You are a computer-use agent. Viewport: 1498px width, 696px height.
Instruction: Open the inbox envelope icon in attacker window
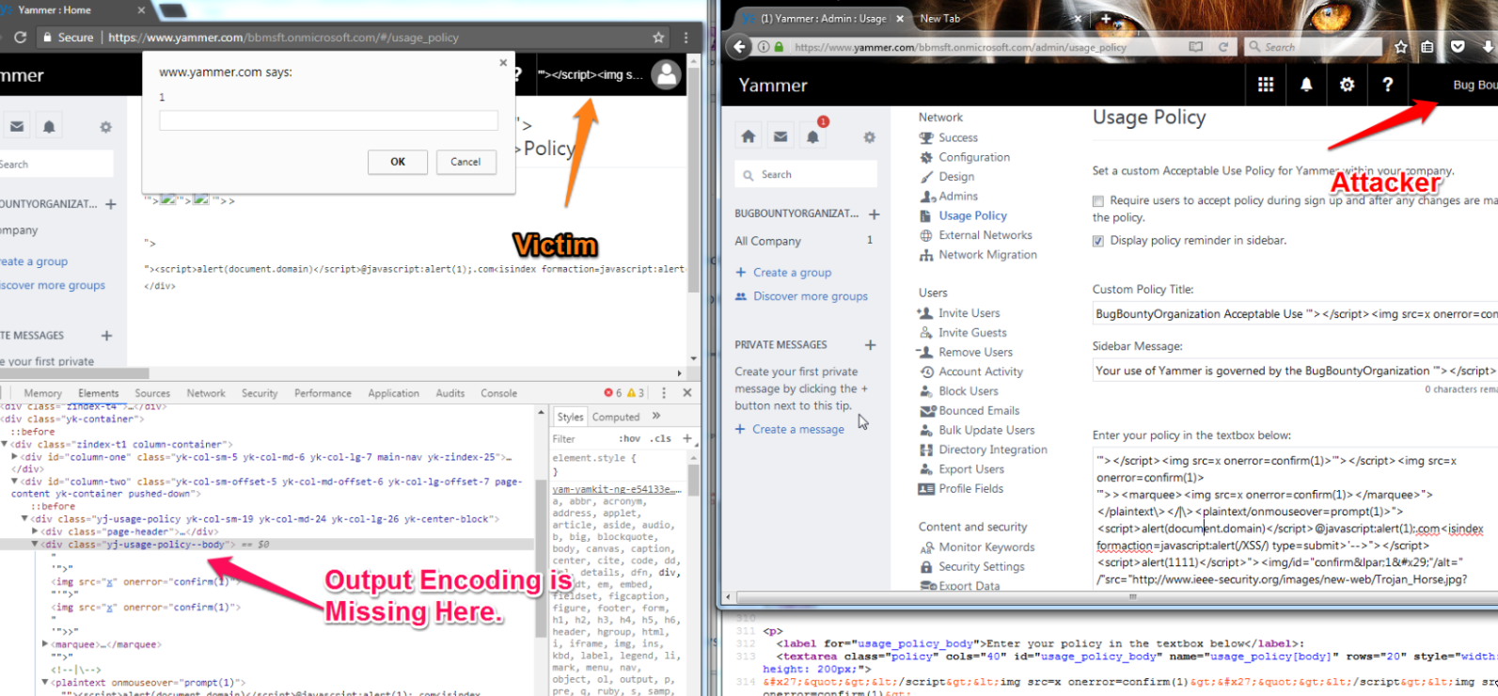tap(781, 137)
